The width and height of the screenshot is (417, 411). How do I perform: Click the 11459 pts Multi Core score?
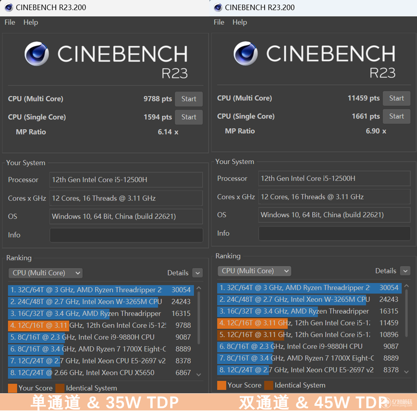point(363,98)
